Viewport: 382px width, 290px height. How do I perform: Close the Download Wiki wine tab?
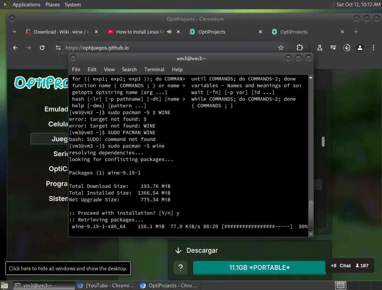(96, 32)
